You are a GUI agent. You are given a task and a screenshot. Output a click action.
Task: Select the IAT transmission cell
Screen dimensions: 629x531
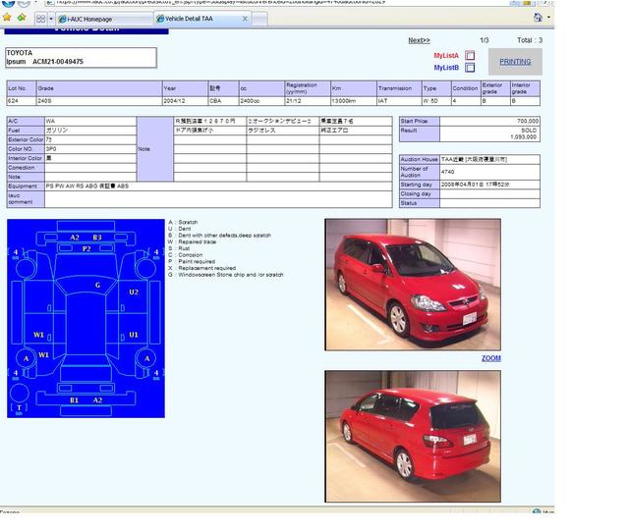coord(399,101)
